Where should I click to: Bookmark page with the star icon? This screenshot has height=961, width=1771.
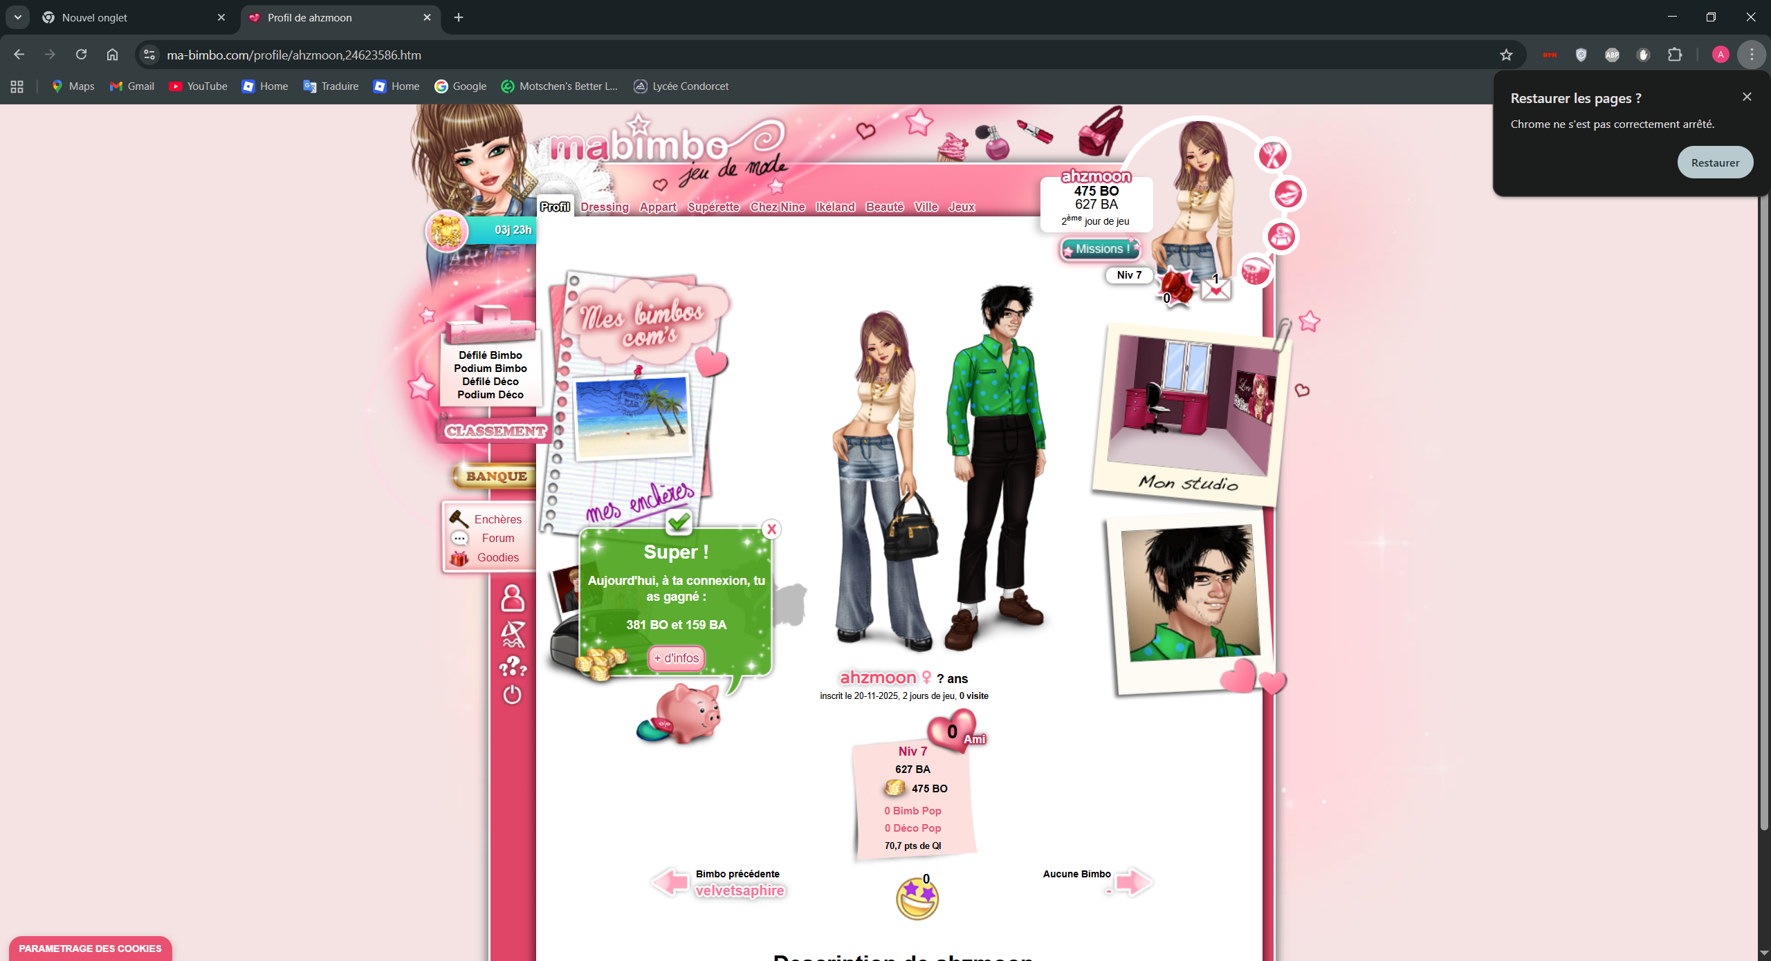[x=1506, y=55]
